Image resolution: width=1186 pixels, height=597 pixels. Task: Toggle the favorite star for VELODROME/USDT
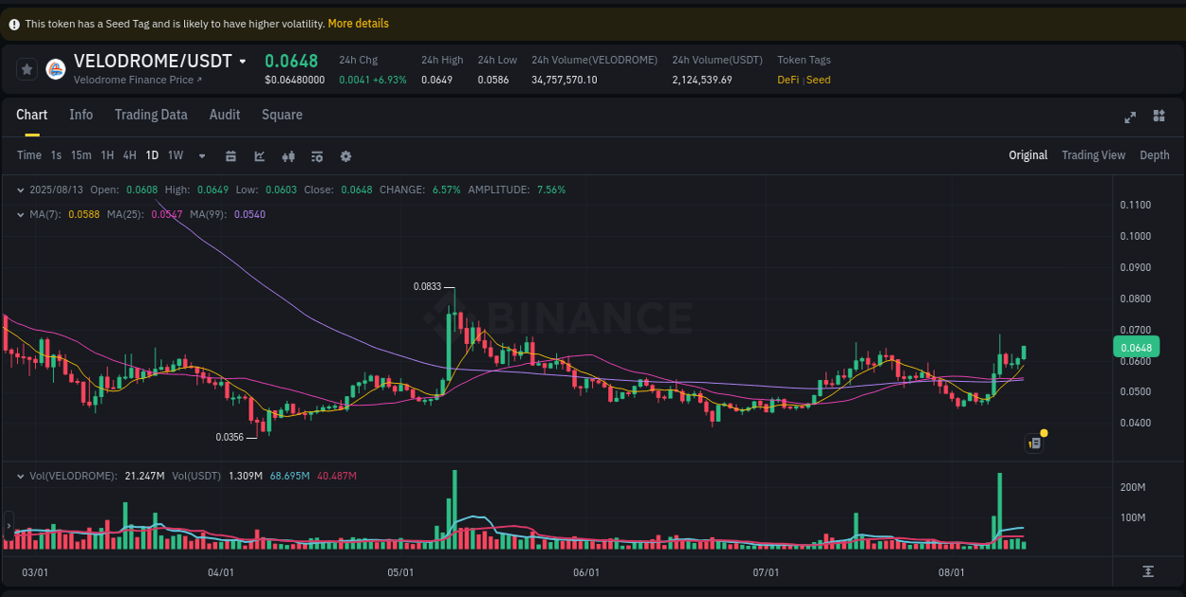(26, 68)
